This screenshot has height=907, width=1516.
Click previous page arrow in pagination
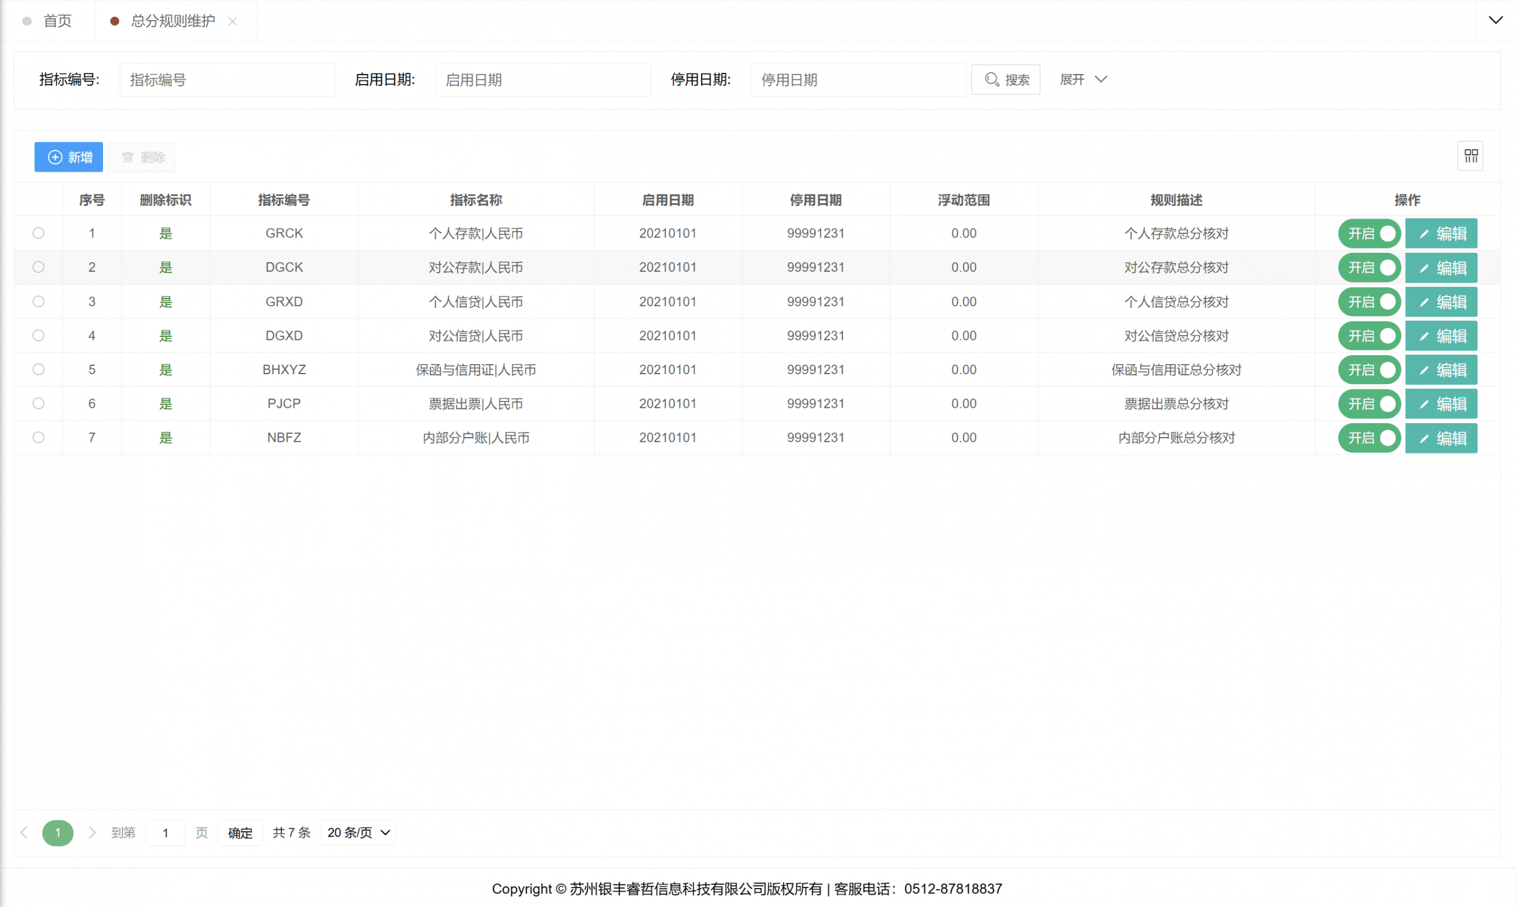coord(24,832)
